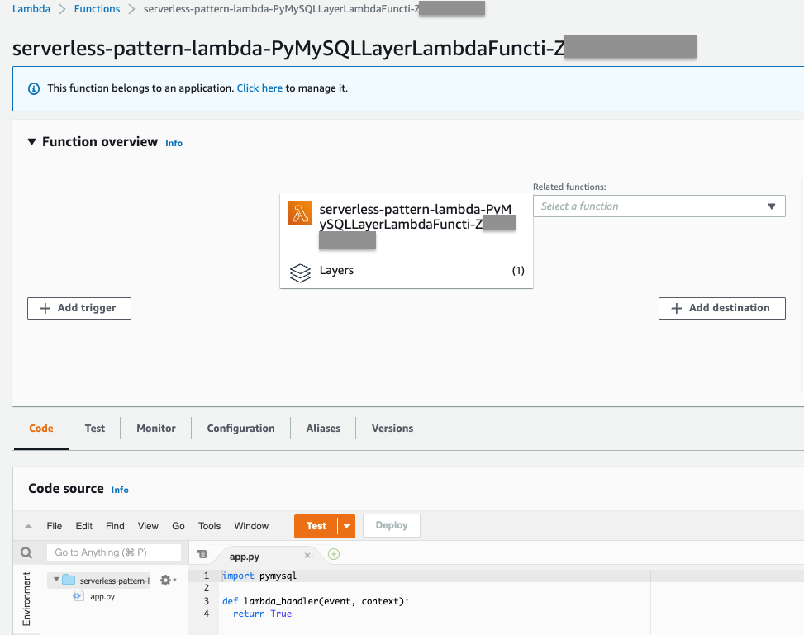Click the Go to Anything search field

click(114, 552)
